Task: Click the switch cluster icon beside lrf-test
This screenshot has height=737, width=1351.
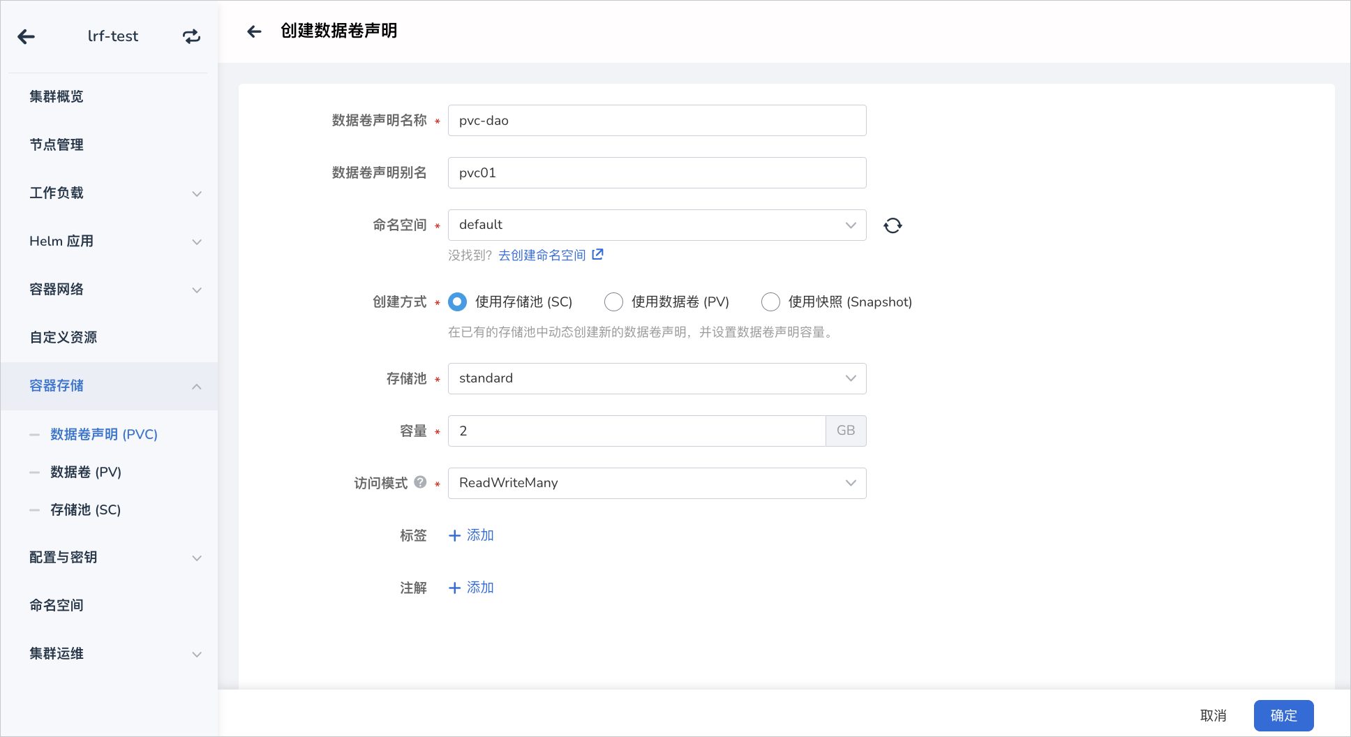Action: point(192,36)
